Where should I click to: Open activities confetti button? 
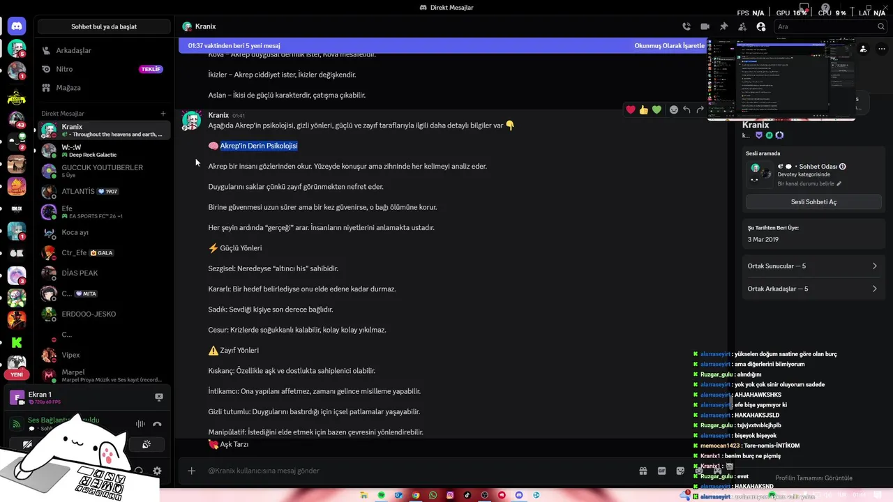147,444
